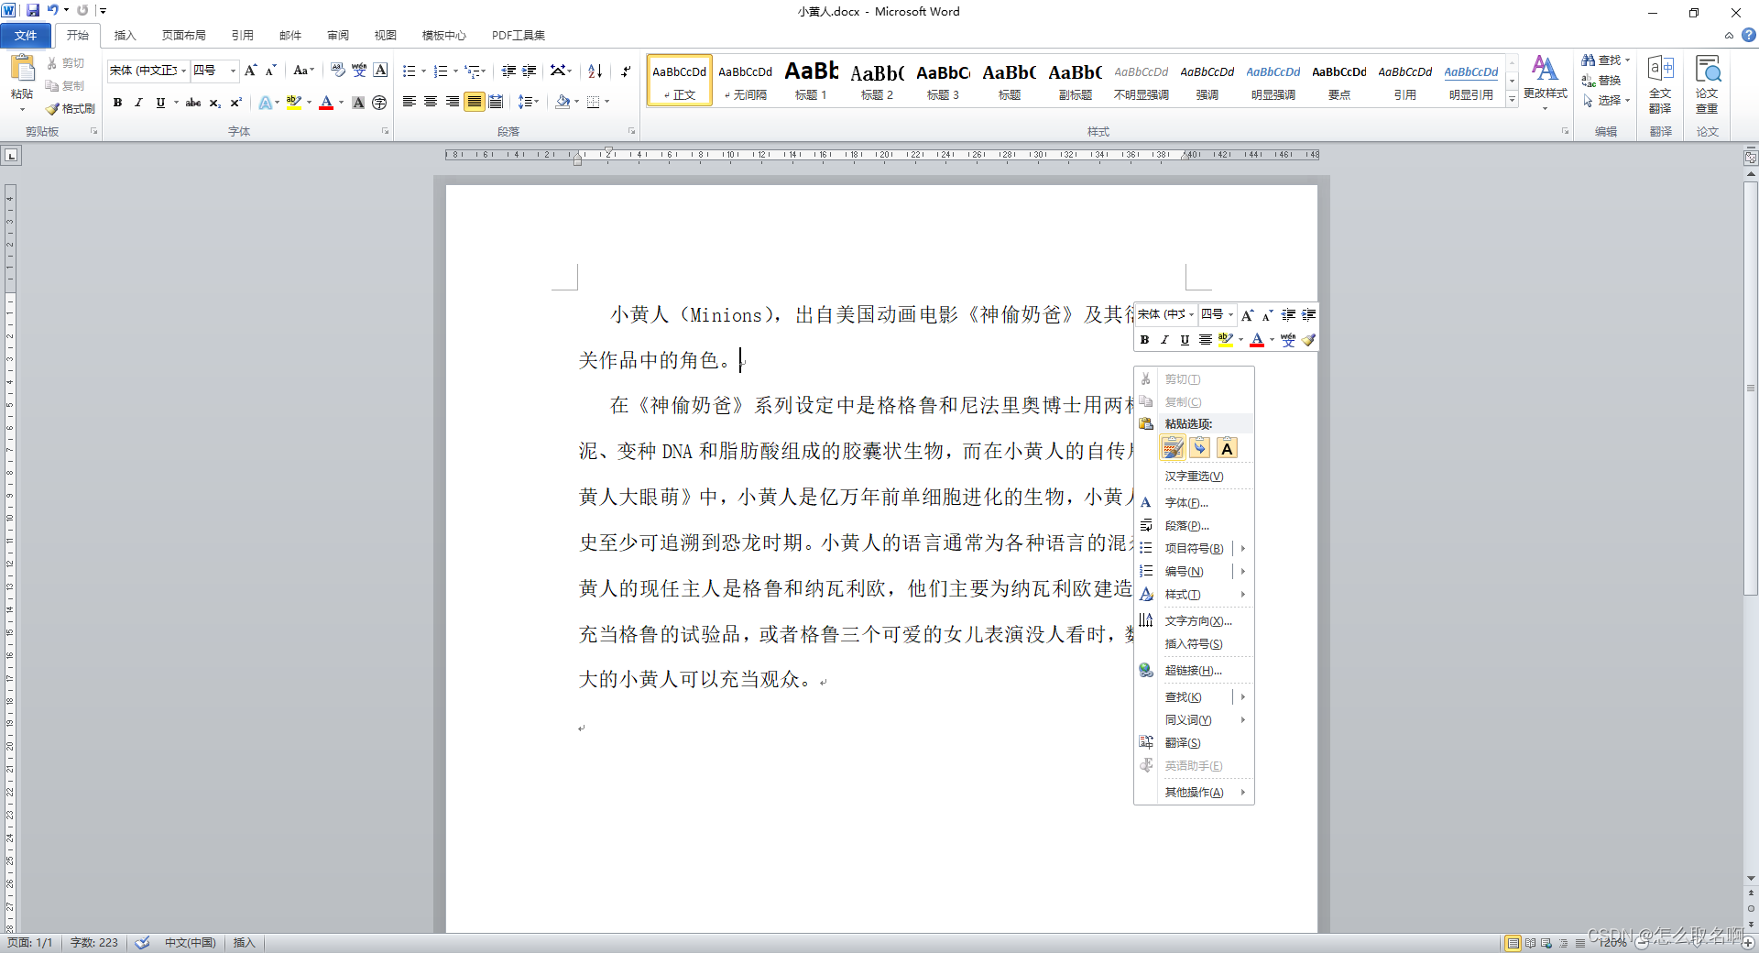This screenshot has width=1759, height=953.
Task: Click the ribbon Font Color red A button
Action: [x=326, y=103]
